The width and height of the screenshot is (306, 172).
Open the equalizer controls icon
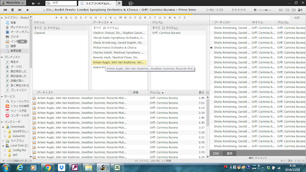pyautogui.click(x=281, y=10)
